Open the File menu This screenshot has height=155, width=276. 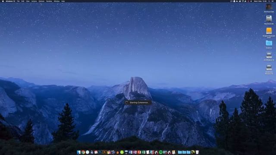pyautogui.click(x=18, y=1)
